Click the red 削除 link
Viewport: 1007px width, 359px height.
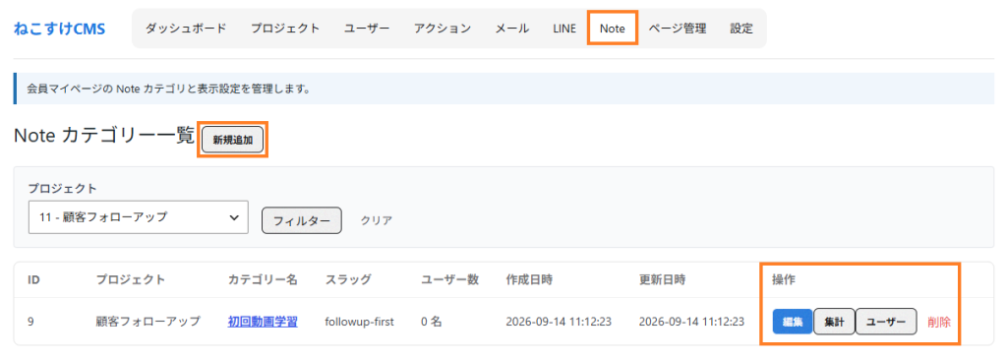(x=939, y=322)
